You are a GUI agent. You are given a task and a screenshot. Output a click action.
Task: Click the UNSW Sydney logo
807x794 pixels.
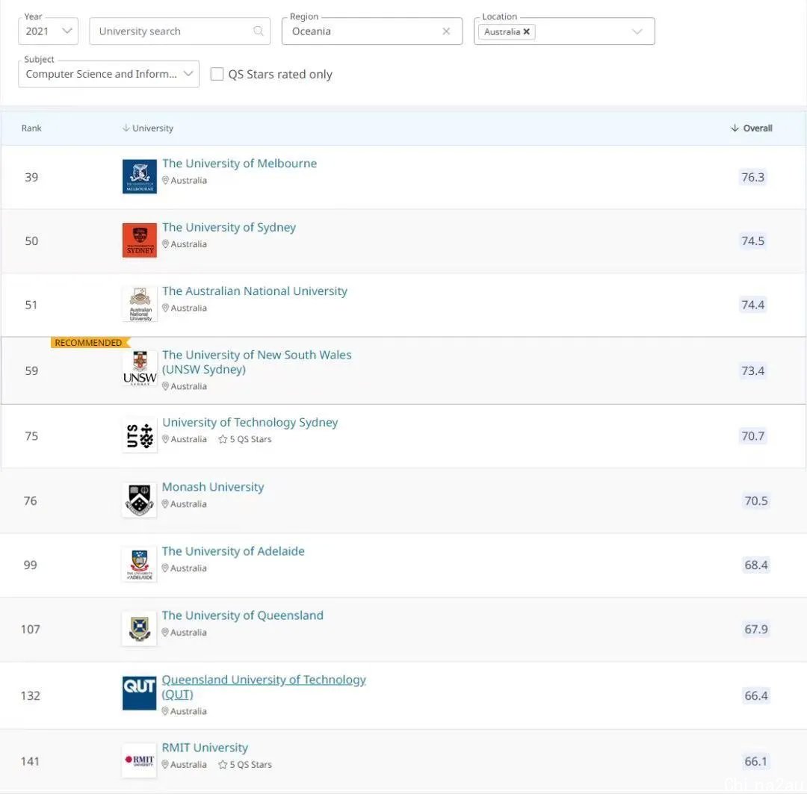140,368
